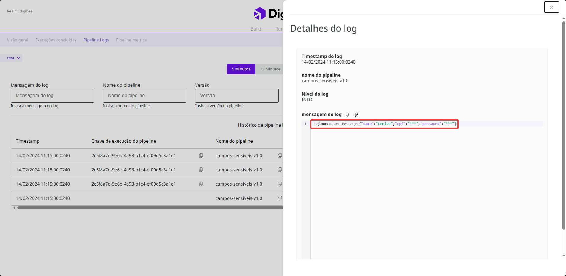Click the horizontal scrollbar below the table
566x276 pixels.
pos(148,208)
